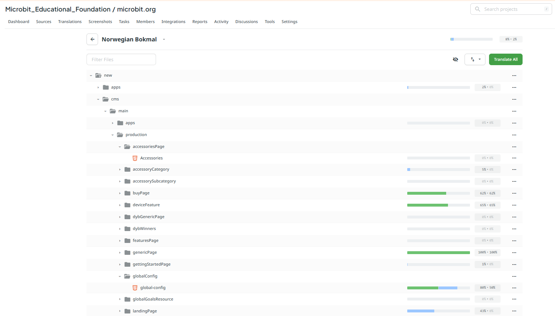Open the Accessories HTML file icon
555x316 pixels.
(135, 158)
